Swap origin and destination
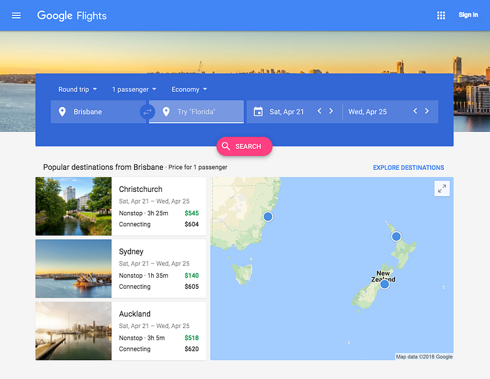This screenshot has width=490, height=379. click(148, 112)
